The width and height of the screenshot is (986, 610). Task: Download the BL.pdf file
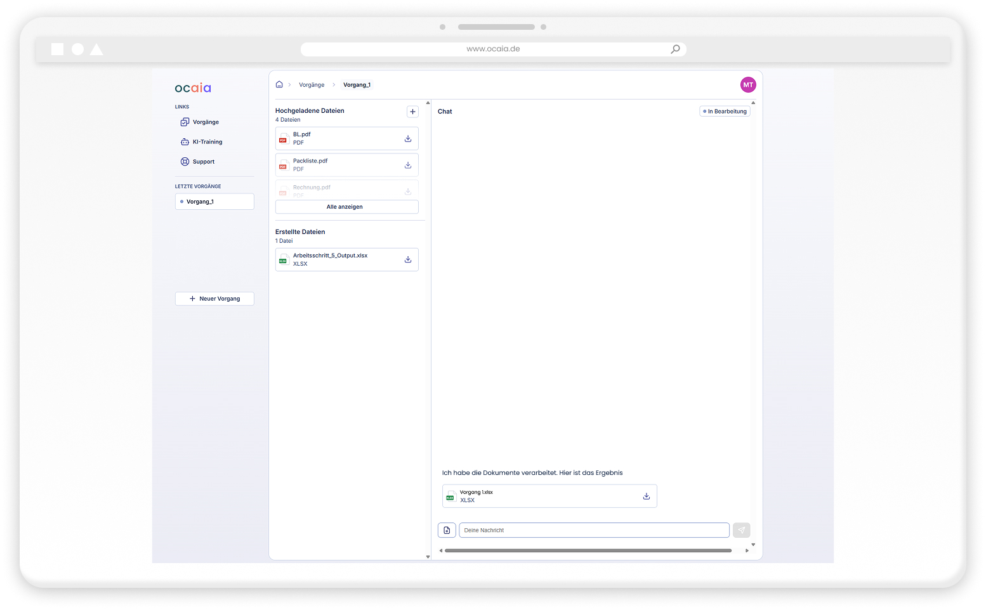(408, 138)
